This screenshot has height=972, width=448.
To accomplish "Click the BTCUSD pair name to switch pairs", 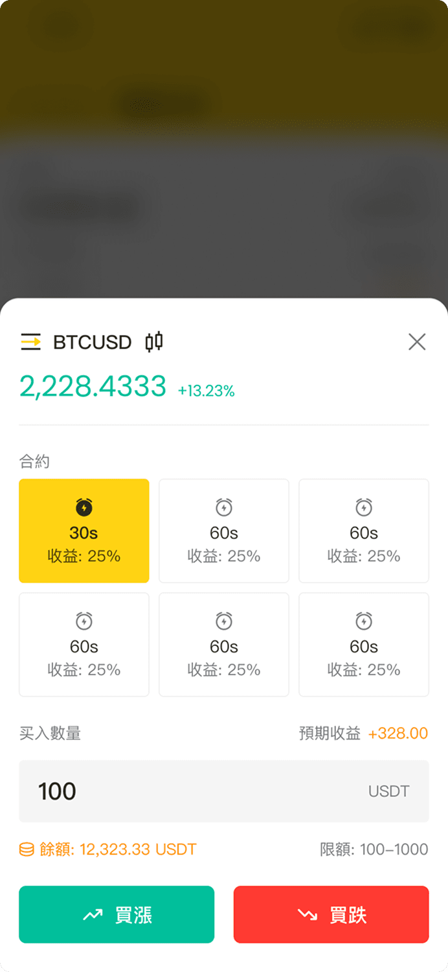I will coord(92,341).
